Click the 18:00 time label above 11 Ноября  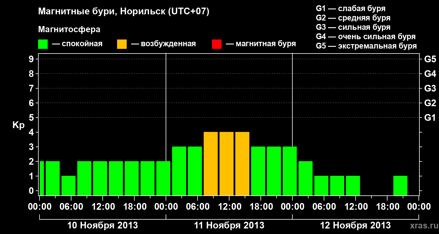click(x=261, y=207)
